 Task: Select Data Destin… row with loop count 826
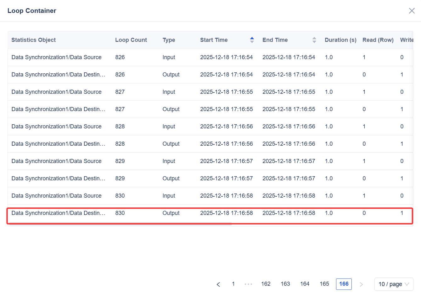click(210, 75)
